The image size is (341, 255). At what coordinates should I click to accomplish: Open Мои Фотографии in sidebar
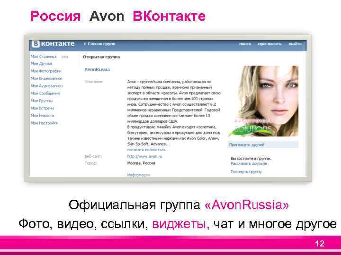pos(46,71)
